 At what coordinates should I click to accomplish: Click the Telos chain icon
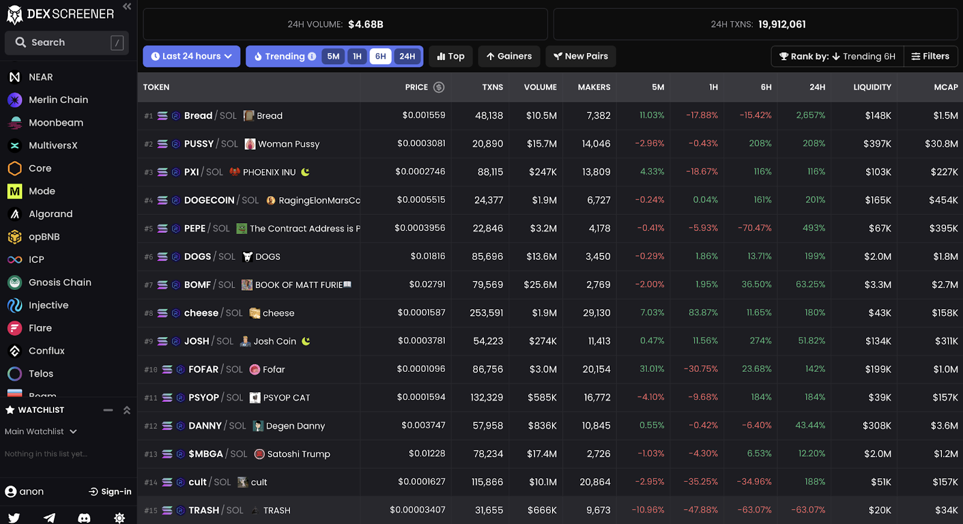click(x=15, y=374)
